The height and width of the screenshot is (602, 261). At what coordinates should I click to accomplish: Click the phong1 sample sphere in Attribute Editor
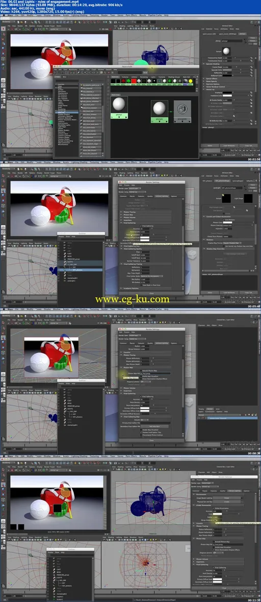226,51
